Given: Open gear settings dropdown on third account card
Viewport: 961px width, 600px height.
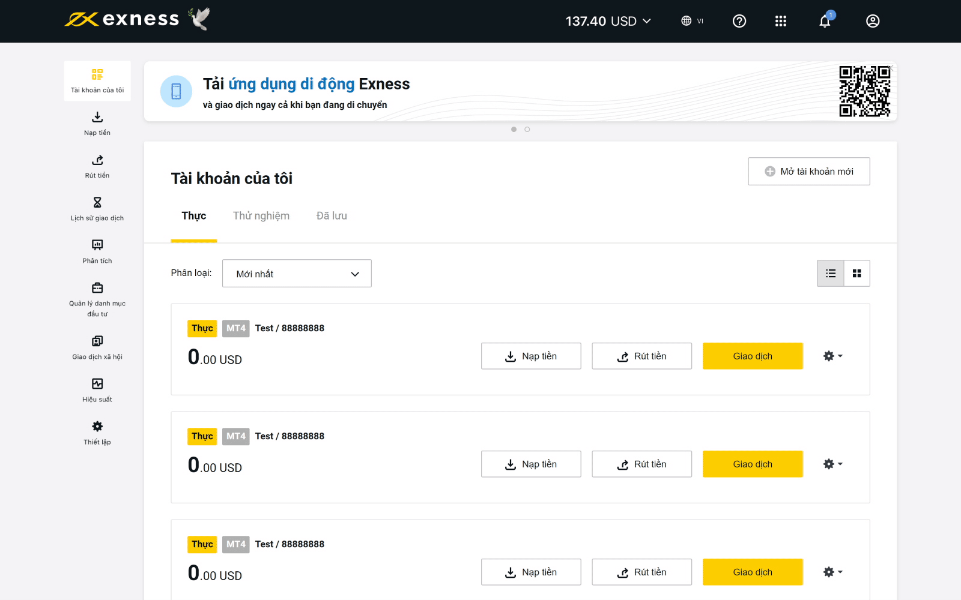Looking at the screenshot, I should coord(832,572).
